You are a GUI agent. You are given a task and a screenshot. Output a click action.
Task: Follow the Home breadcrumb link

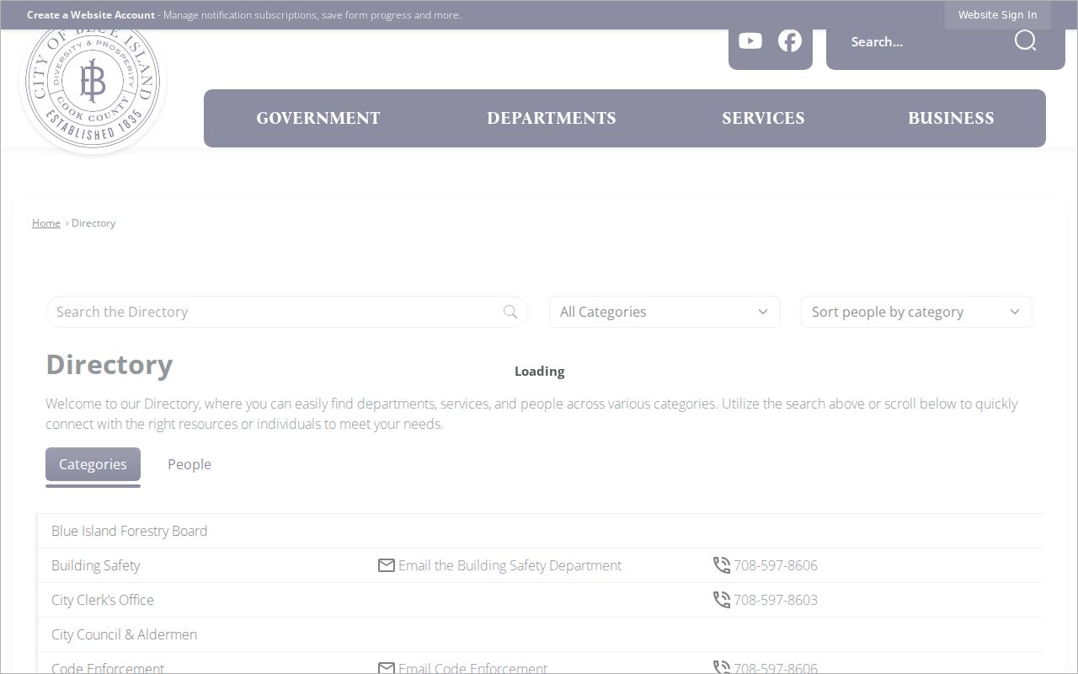pos(46,223)
